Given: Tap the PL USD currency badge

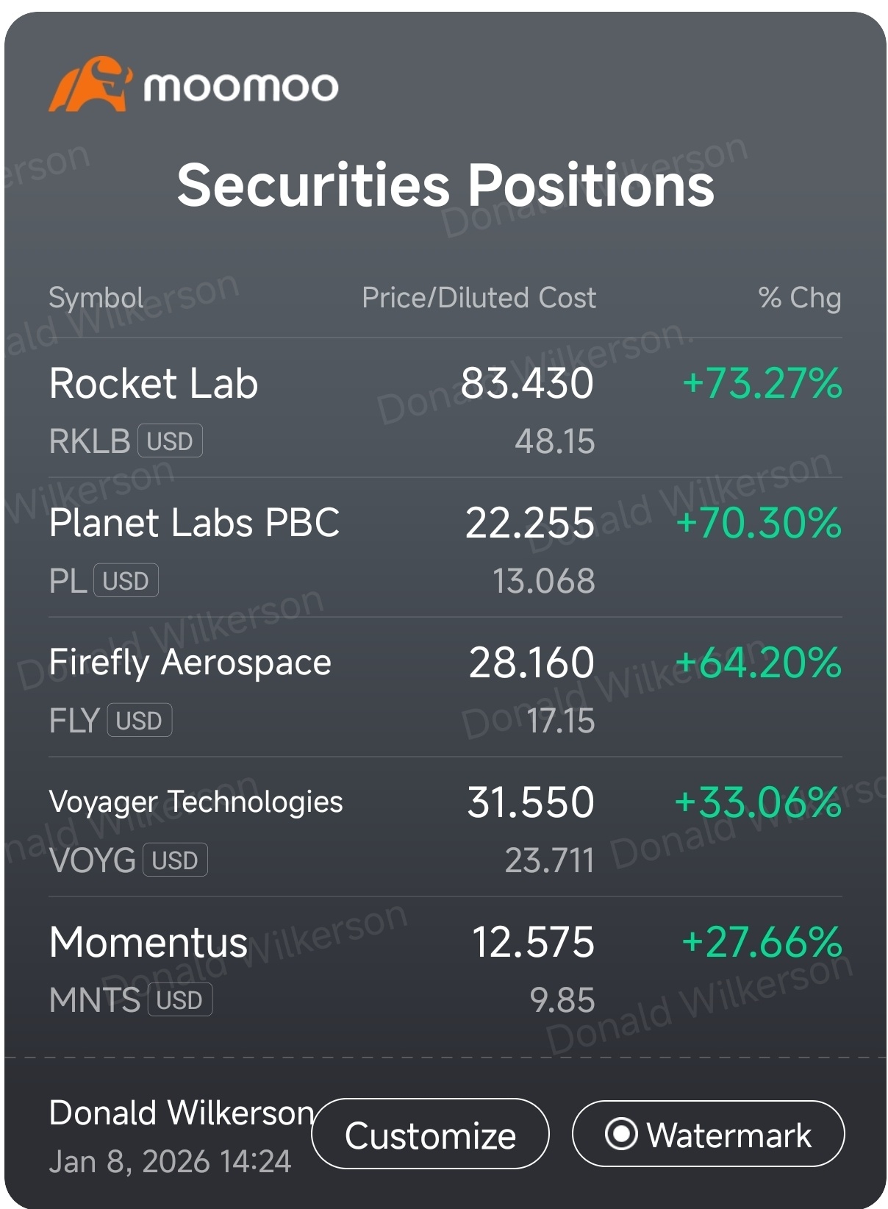Looking at the screenshot, I should 126,581.
